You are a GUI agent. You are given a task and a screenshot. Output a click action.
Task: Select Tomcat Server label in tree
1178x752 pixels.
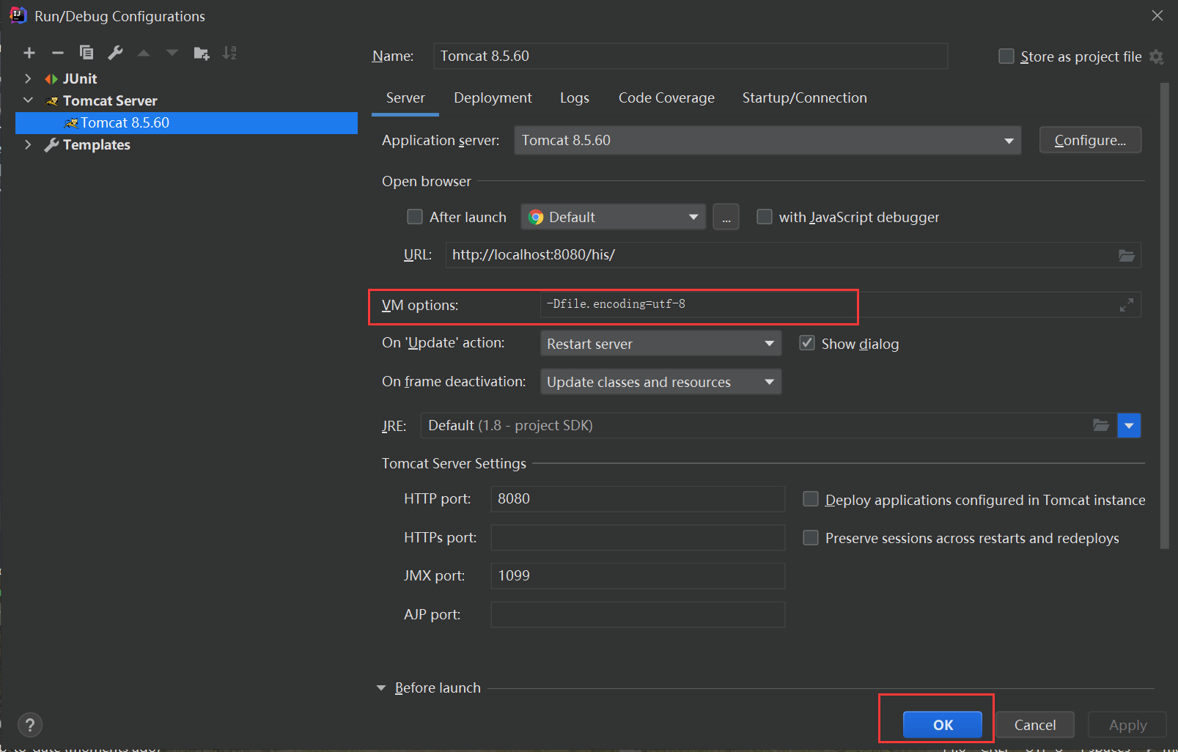click(110, 100)
